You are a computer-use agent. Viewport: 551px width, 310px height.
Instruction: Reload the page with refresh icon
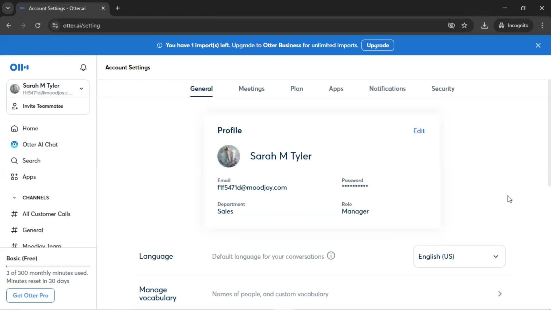coord(38,26)
